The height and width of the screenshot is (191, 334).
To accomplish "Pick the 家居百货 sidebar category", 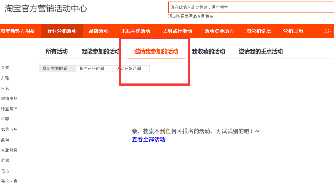I will click(x=9, y=129).
